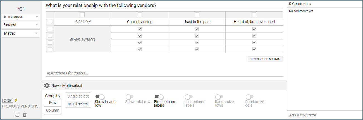Screen dimensions: 363x120
Task: Select Multi-select option
Action: (78, 104)
